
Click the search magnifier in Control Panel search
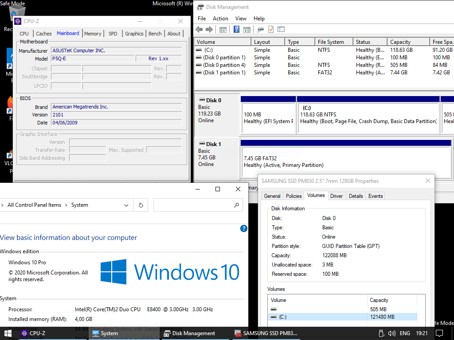pyautogui.click(x=236, y=205)
